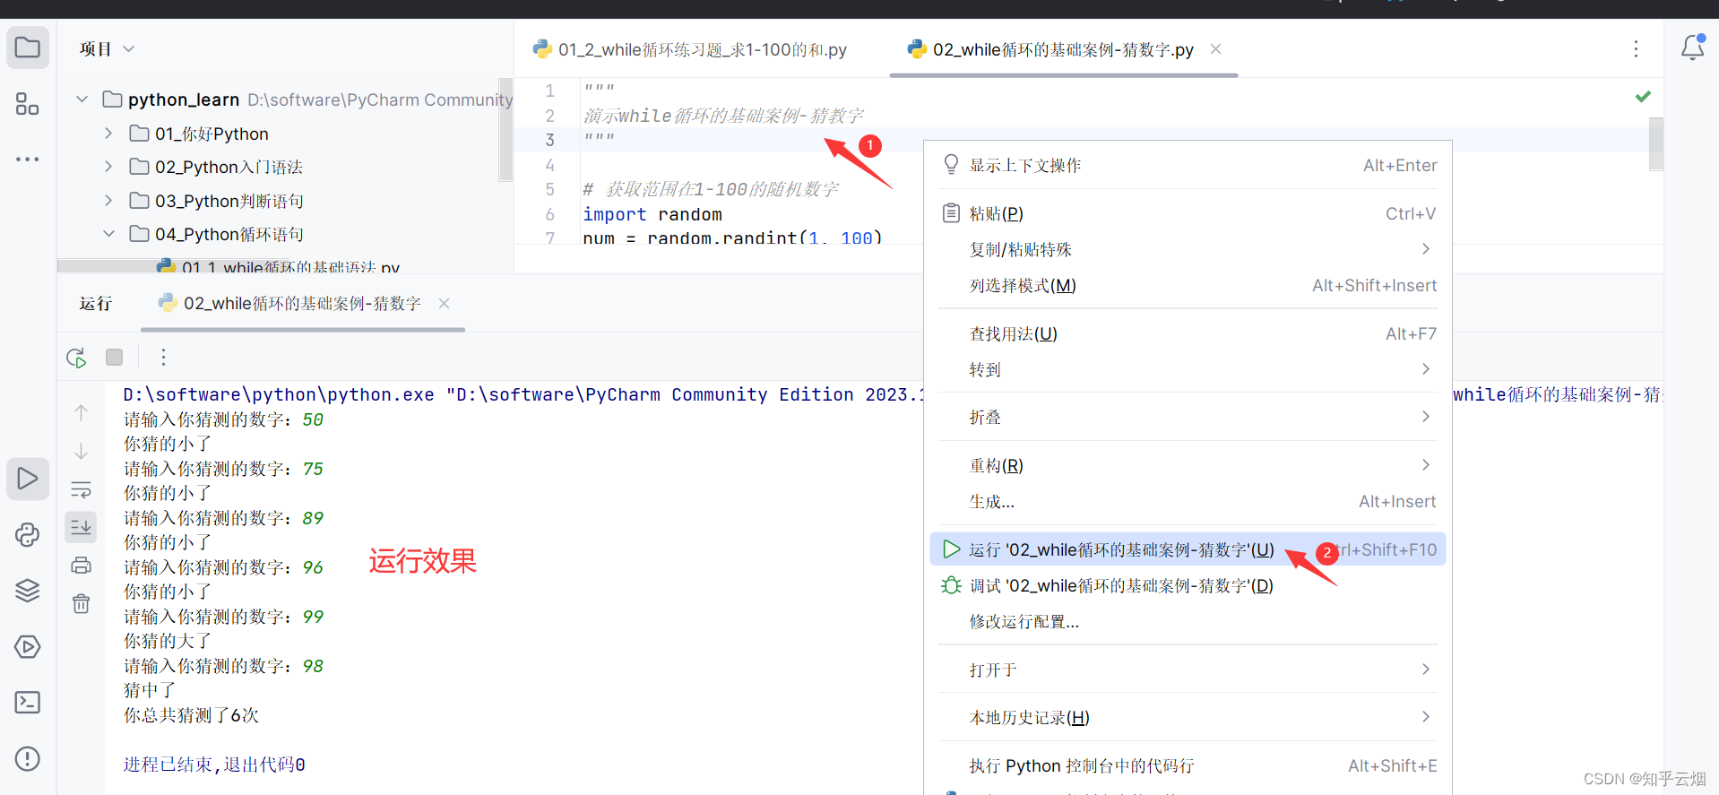Open the Project tool window folder icon
Screen dimensions: 1719x795
point(28,48)
